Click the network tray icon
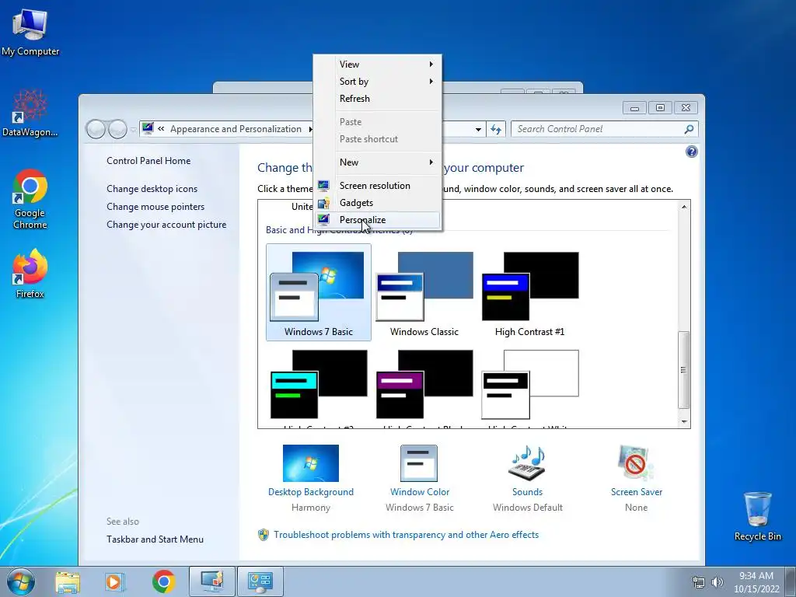The image size is (796, 597). click(x=699, y=582)
